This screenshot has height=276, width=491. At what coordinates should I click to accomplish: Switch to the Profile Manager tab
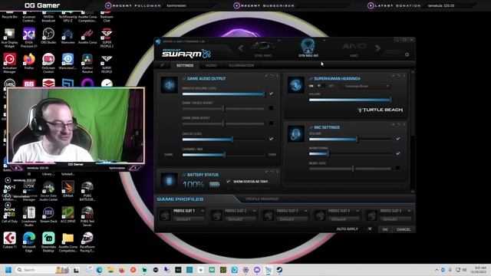pos(262,199)
